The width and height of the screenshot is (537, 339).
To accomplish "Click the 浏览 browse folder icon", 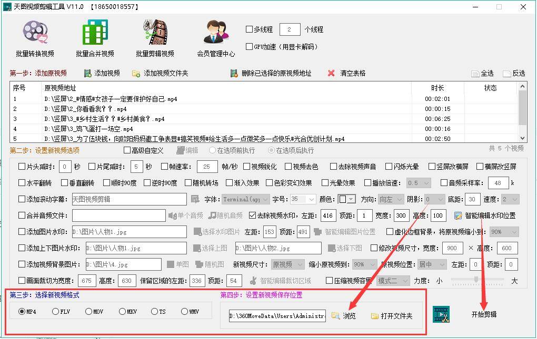I will (336, 316).
